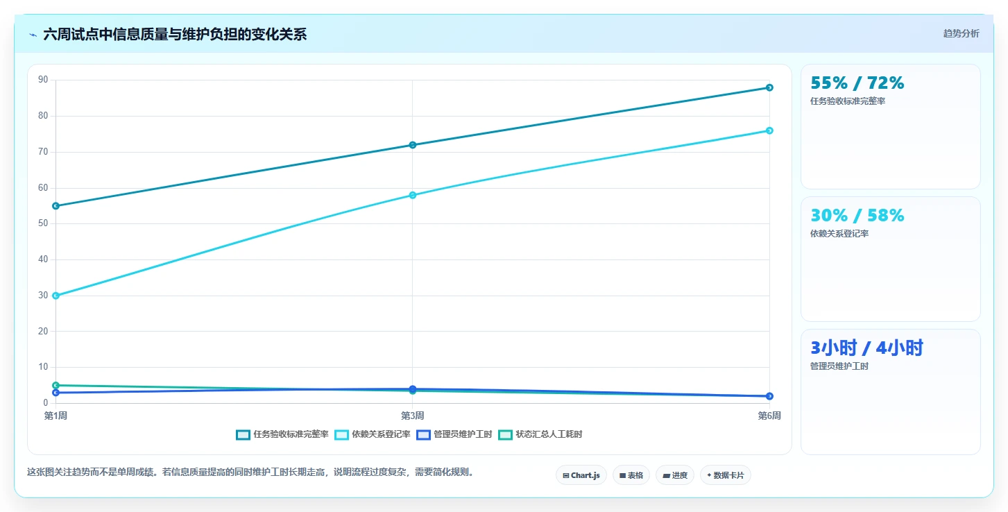The image size is (1008, 512).
Task: Click the 第6周 axis label
Action: 769,416
